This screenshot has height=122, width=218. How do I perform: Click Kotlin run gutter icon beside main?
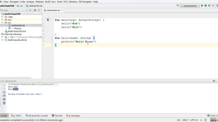pos(48,20)
